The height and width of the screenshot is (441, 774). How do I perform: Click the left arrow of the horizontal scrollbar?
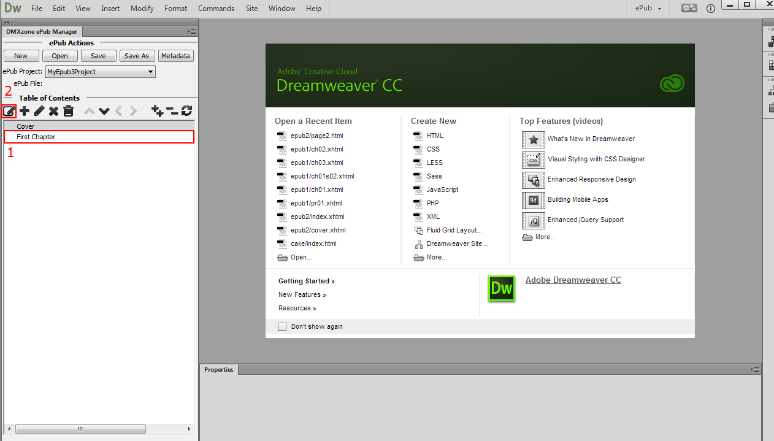coord(8,429)
